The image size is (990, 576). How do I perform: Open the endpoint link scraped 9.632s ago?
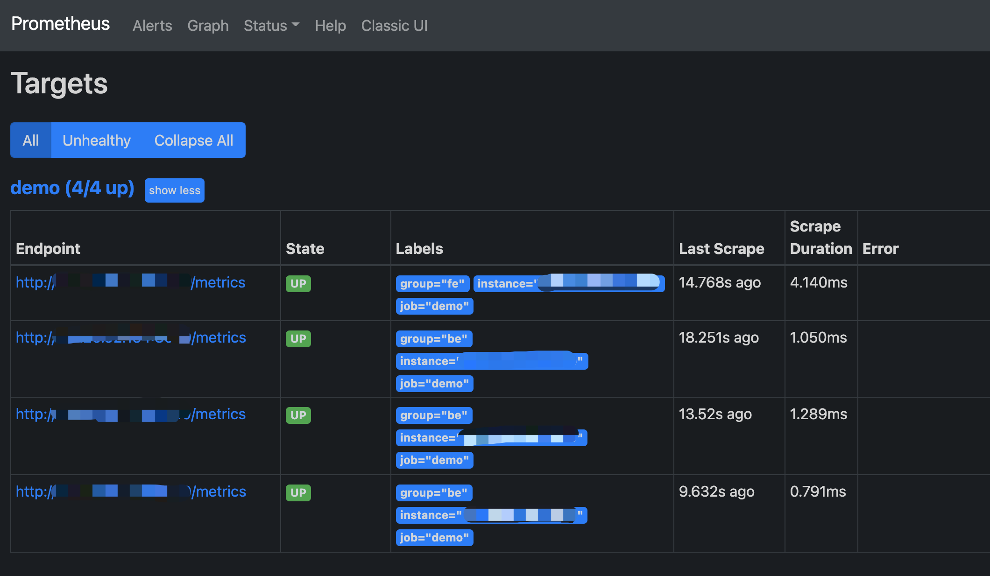[x=131, y=492]
